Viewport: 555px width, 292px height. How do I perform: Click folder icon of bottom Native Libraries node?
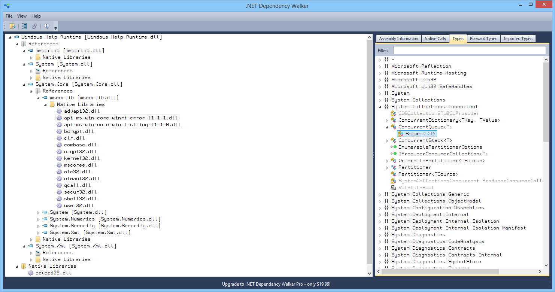pos(24,266)
